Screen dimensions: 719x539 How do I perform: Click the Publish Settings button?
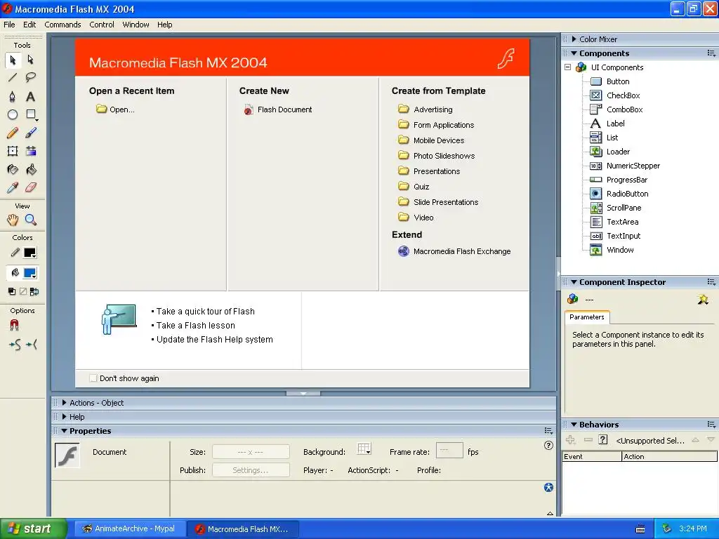pyautogui.click(x=251, y=470)
